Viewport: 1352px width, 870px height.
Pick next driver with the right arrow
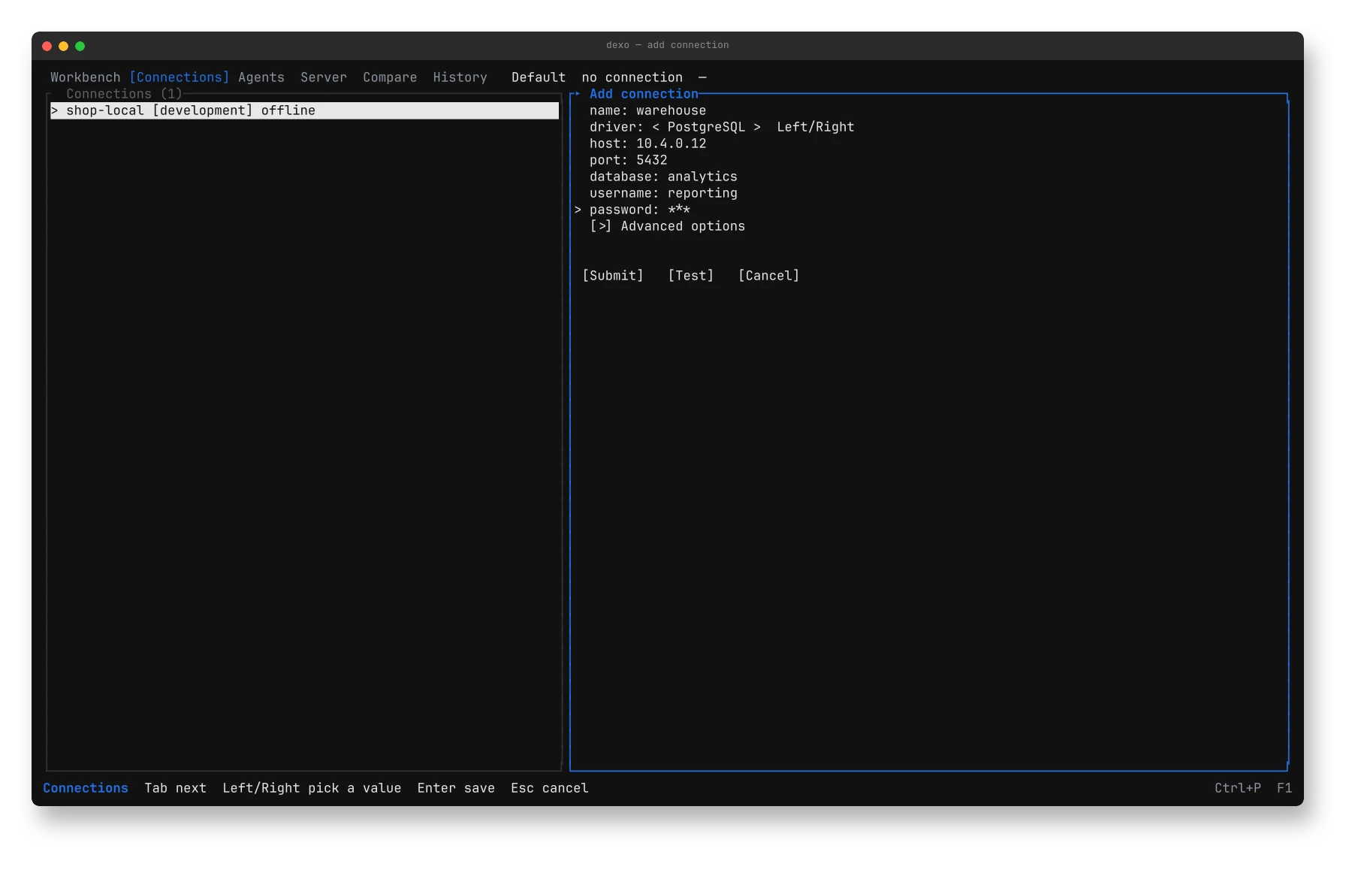[757, 127]
